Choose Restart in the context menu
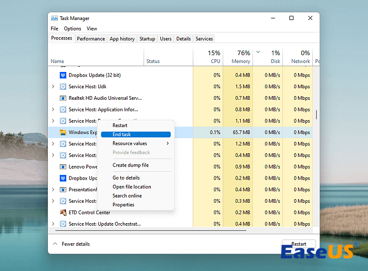 tap(136, 126)
